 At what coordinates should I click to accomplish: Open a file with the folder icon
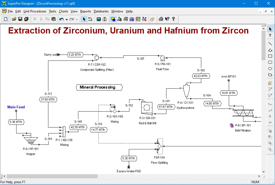[x=14, y=19]
